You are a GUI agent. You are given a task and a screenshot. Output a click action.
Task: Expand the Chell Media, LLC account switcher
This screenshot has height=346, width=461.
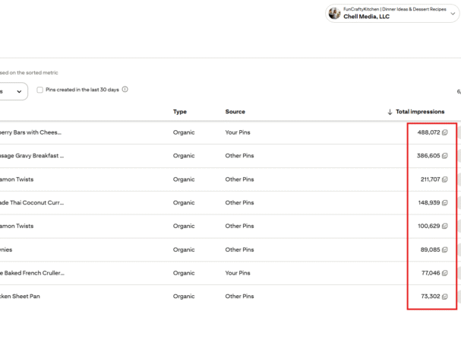pyautogui.click(x=453, y=13)
